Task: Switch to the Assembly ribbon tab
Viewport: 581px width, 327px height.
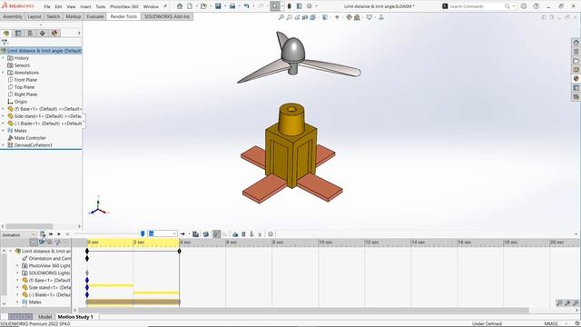Action: pyautogui.click(x=13, y=16)
